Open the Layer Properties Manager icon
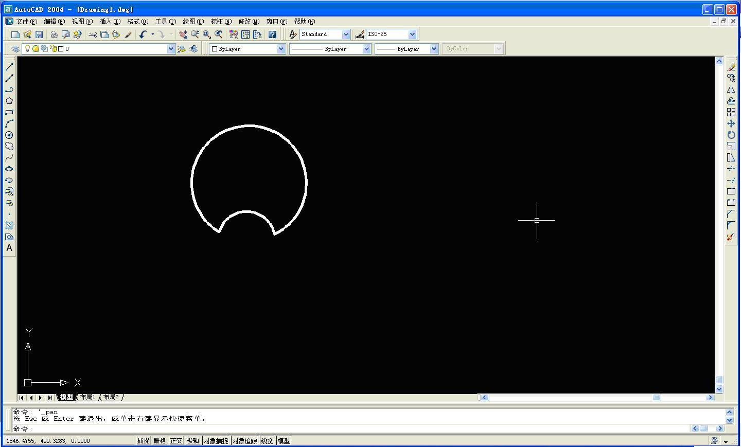742x447 pixels. tap(15, 49)
